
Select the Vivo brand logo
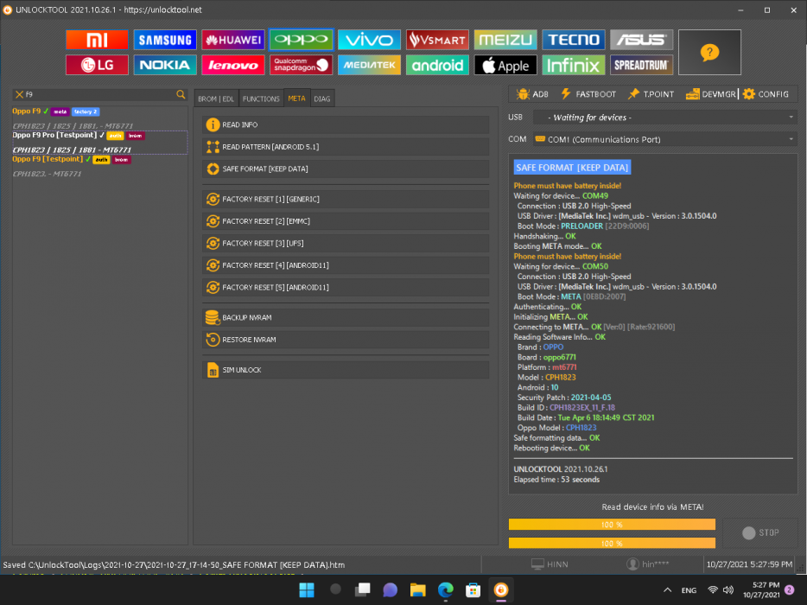pyautogui.click(x=369, y=40)
